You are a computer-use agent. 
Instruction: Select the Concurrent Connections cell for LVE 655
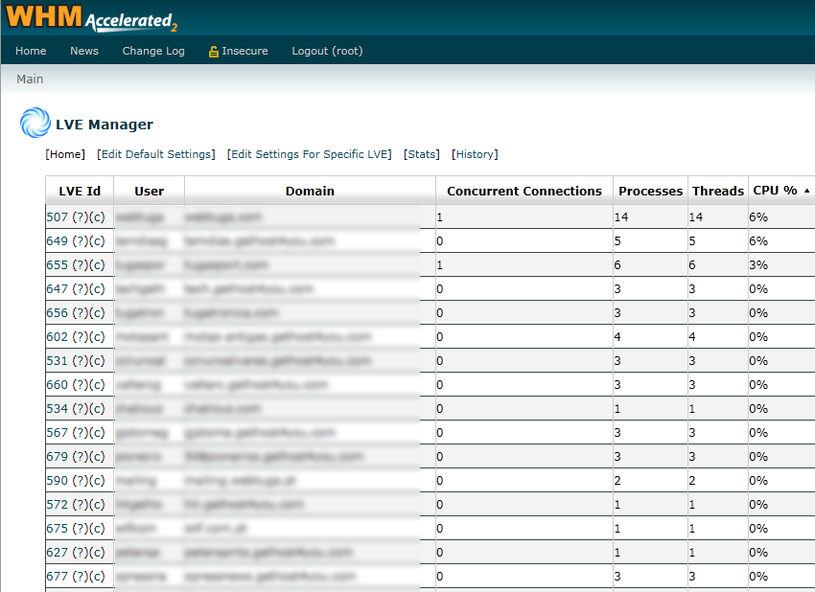pos(524,264)
